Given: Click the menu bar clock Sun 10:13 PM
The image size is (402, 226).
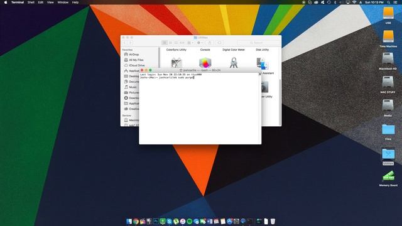Looking at the screenshot, I should [374, 3].
